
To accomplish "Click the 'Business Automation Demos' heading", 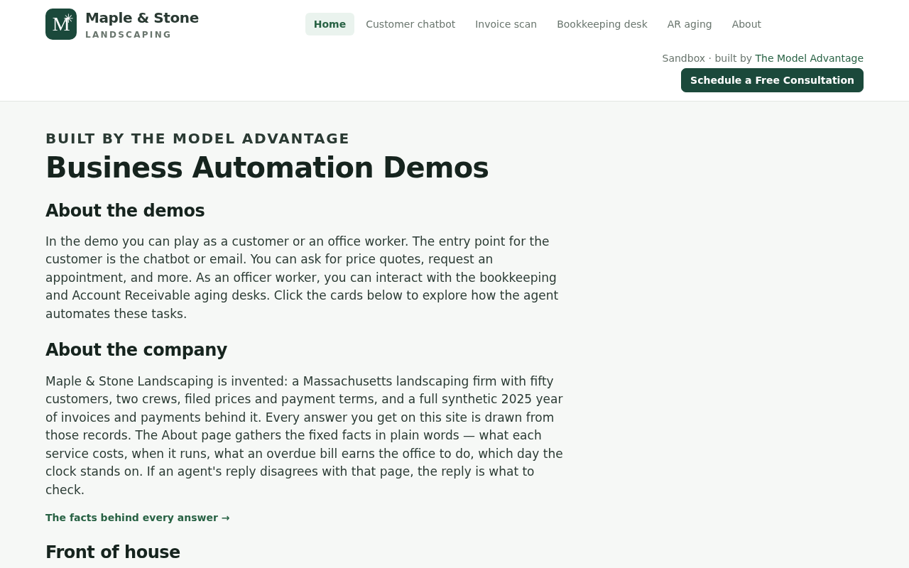I will 267,168.
